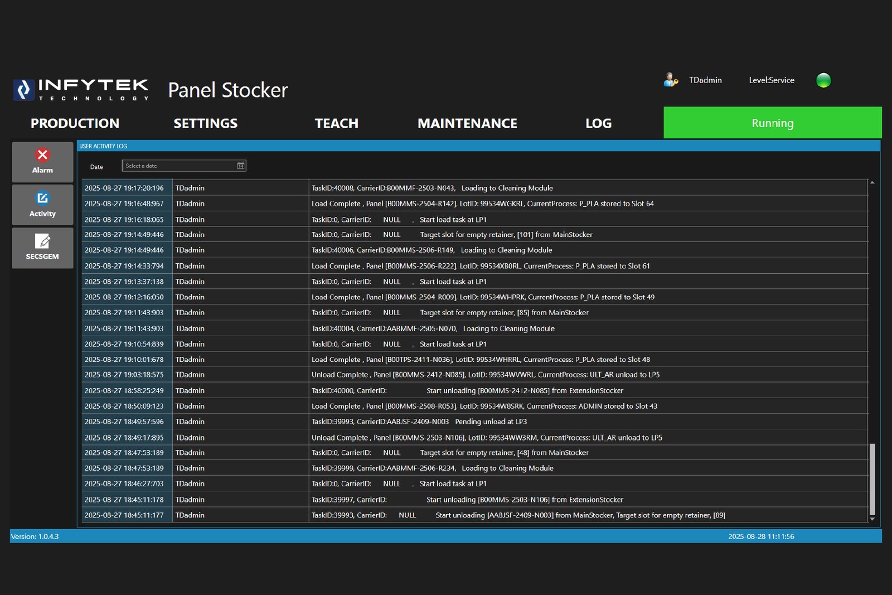Click the TDadmin username text
The width and height of the screenshot is (892, 595).
[705, 80]
